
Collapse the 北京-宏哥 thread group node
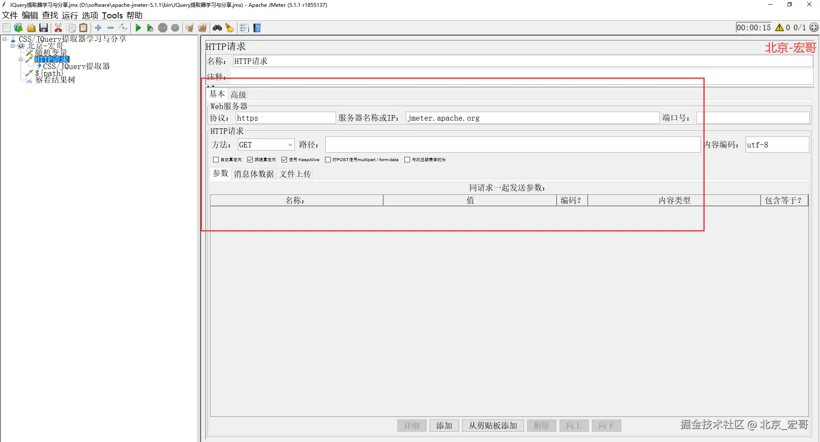click(13, 46)
